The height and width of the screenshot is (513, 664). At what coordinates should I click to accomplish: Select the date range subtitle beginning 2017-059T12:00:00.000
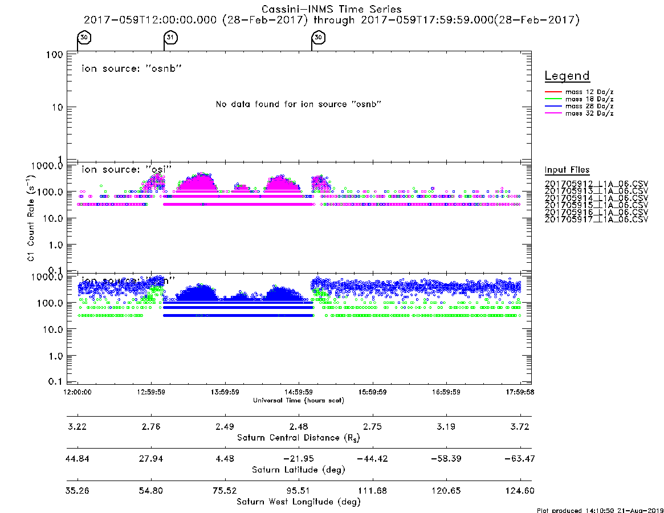coord(332,20)
